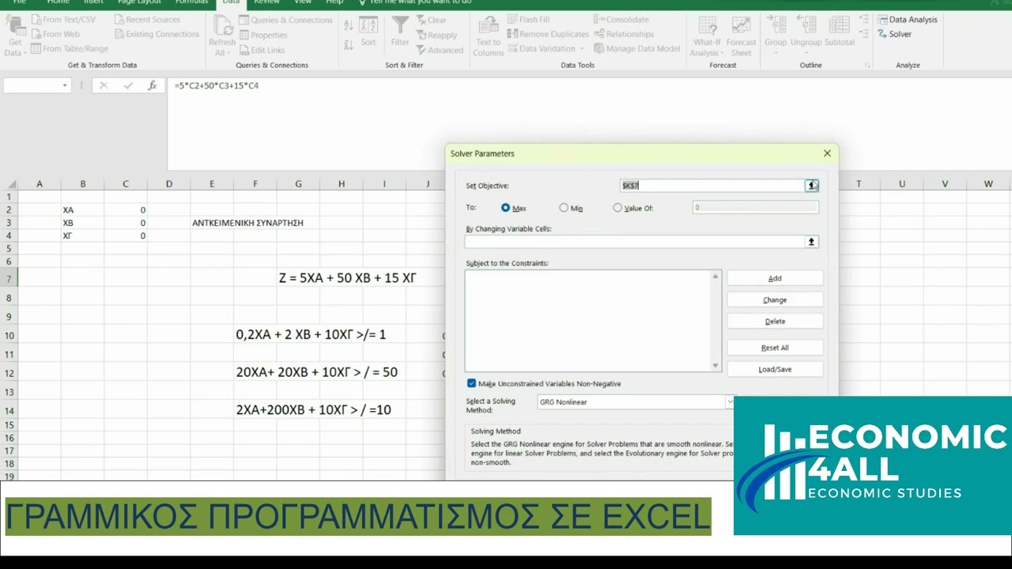Open Data Analysis tool

[907, 20]
